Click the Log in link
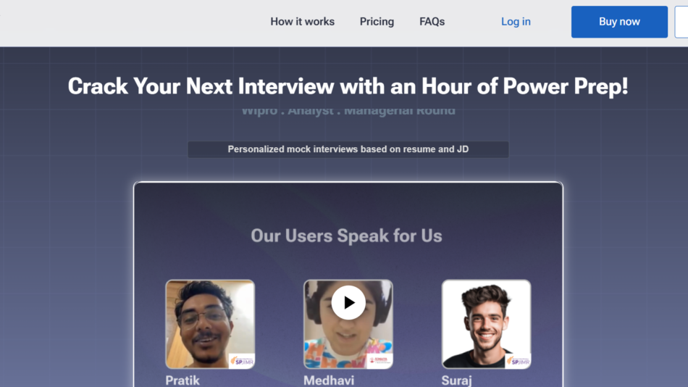 [x=516, y=22]
